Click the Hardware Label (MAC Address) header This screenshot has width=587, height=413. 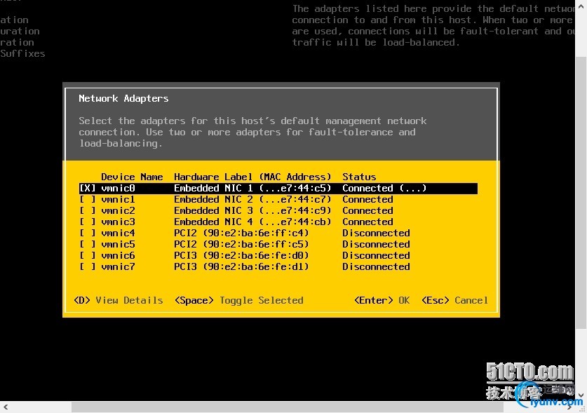tap(252, 177)
